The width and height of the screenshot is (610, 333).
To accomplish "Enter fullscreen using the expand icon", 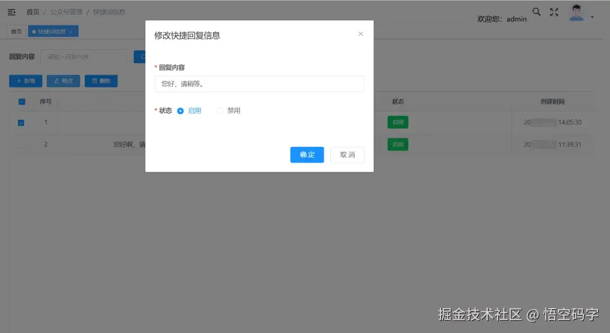I will [552, 11].
